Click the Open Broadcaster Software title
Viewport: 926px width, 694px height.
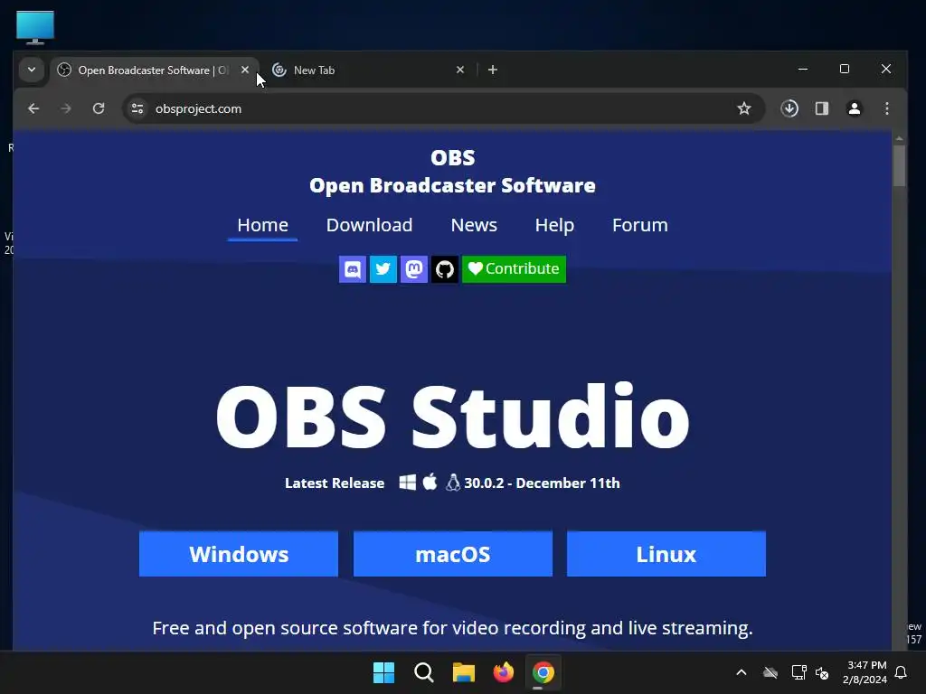[x=452, y=185]
